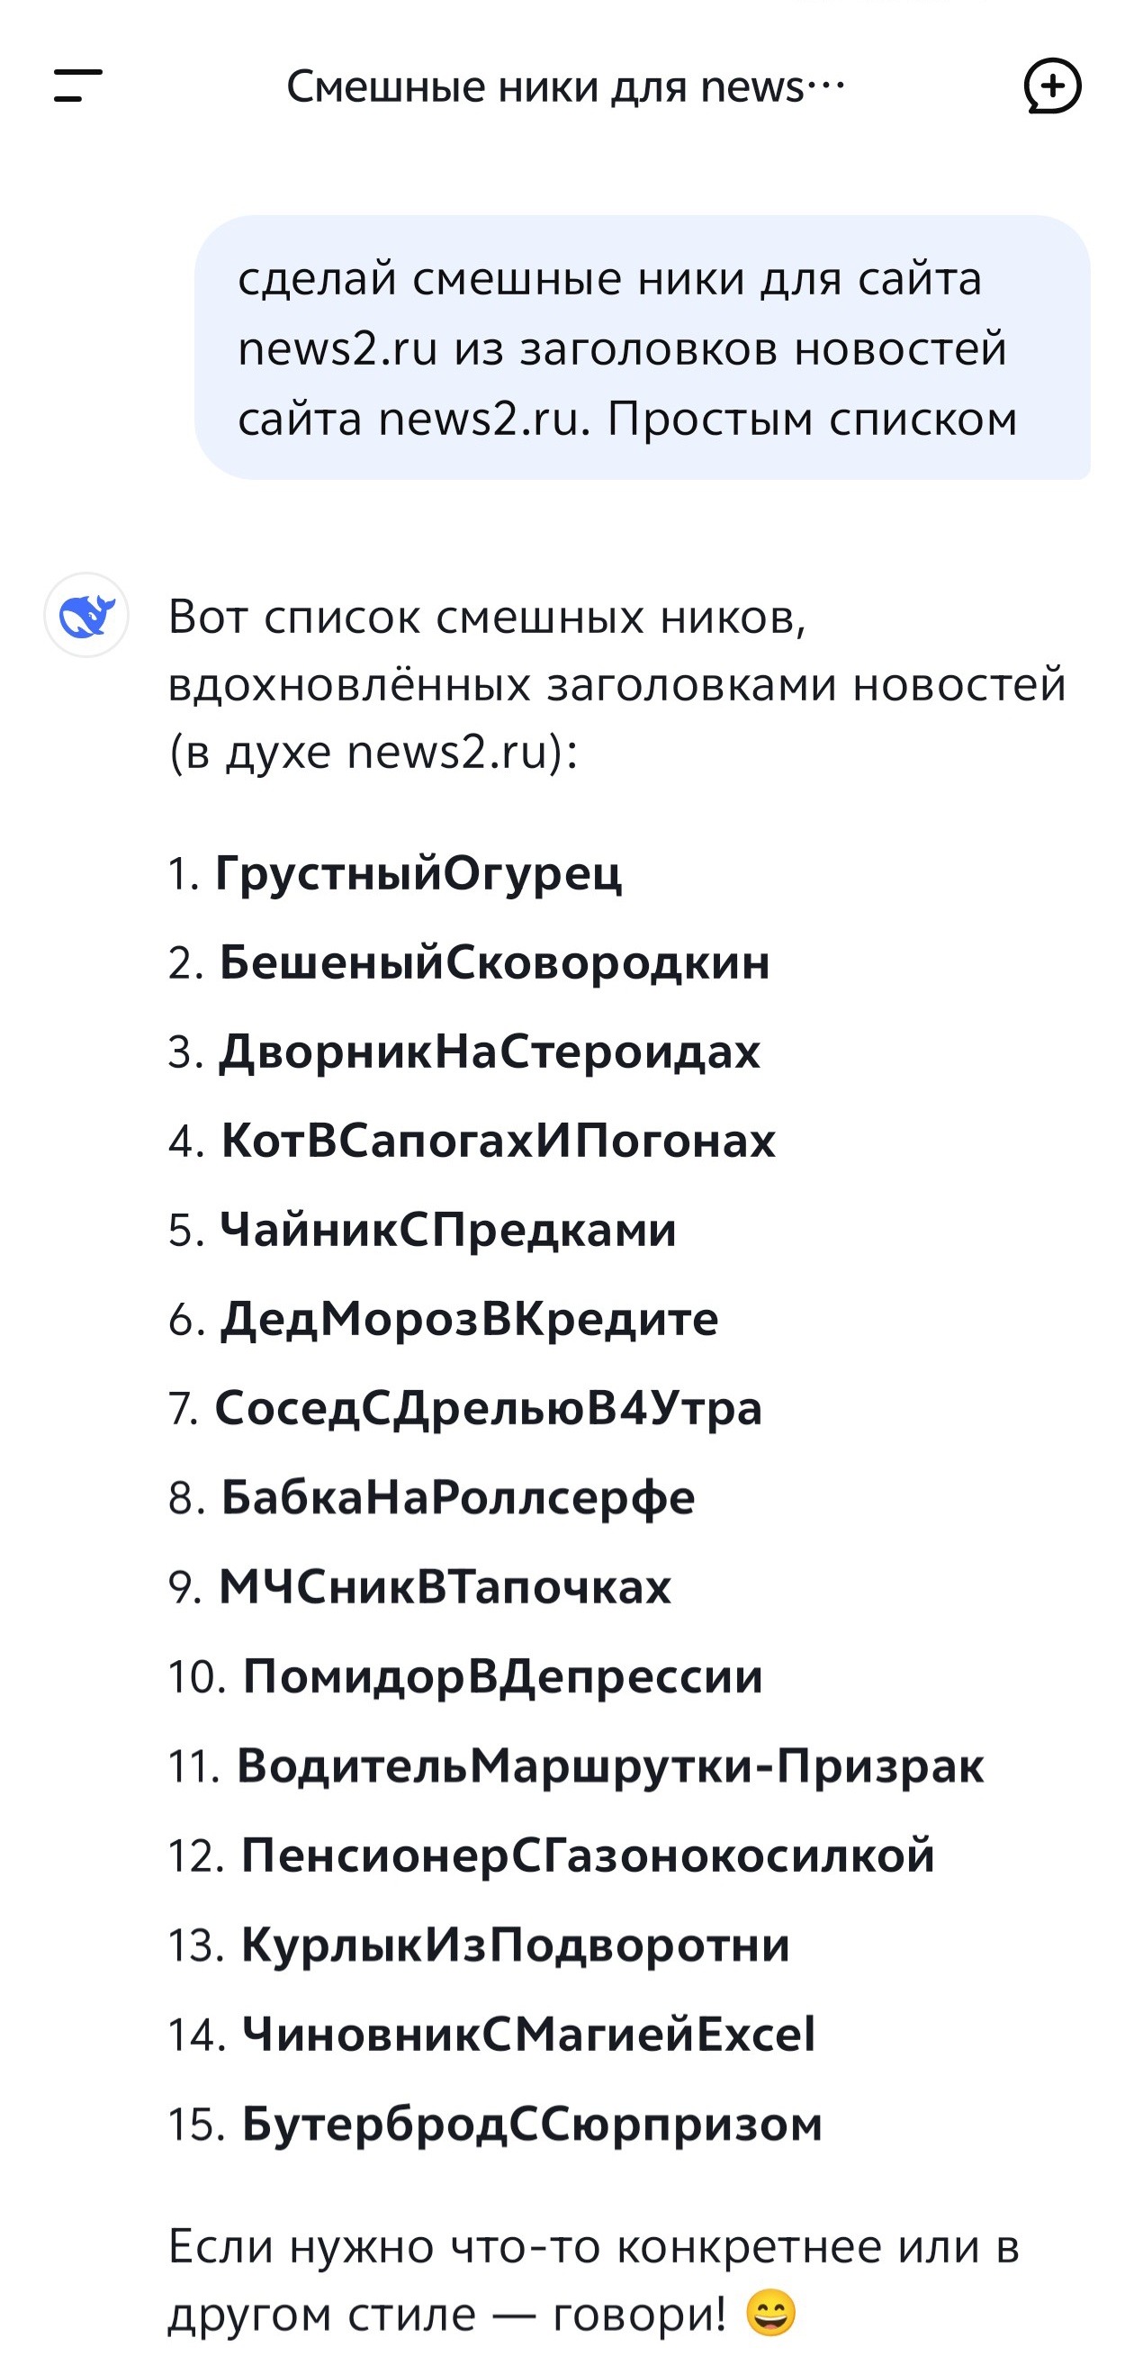Tap nickname 'ЧайникСПредками'
The height and width of the screenshot is (2374, 1134).
coord(448,1231)
